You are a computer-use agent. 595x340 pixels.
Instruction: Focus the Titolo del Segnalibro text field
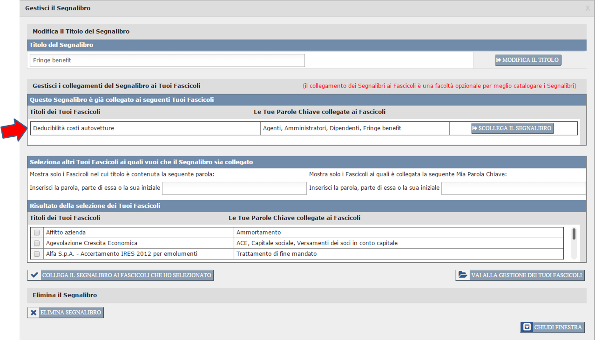tap(167, 60)
